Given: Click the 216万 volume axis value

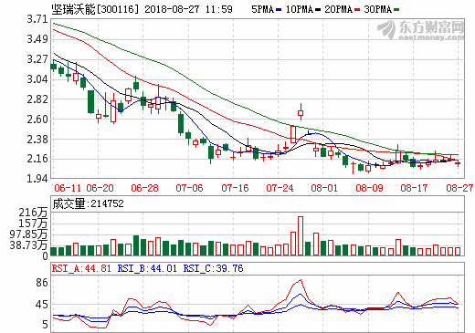Looking at the screenshot, I should tap(34, 213).
